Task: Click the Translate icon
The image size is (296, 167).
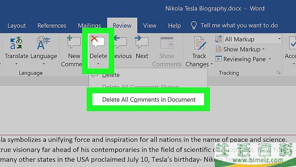Action: point(16,43)
